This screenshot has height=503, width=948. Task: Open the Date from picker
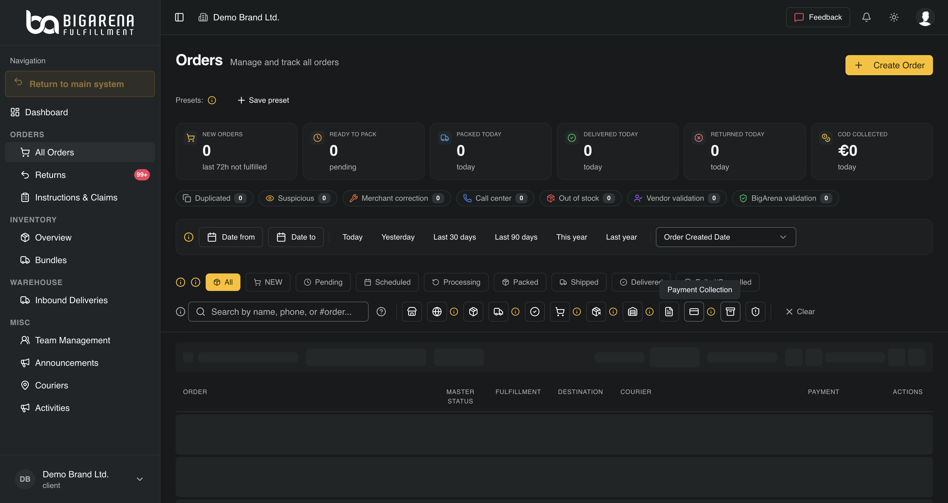(231, 237)
